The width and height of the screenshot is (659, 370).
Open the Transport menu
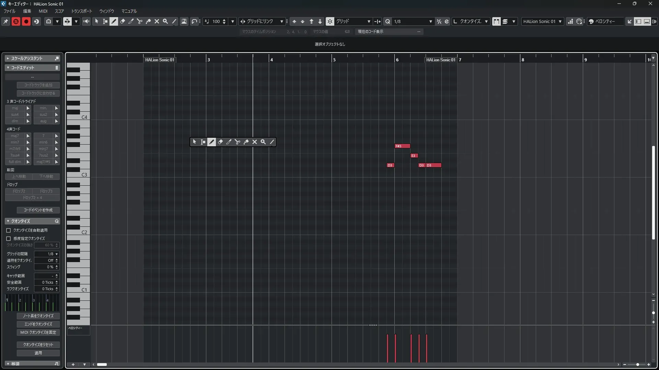point(81,11)
